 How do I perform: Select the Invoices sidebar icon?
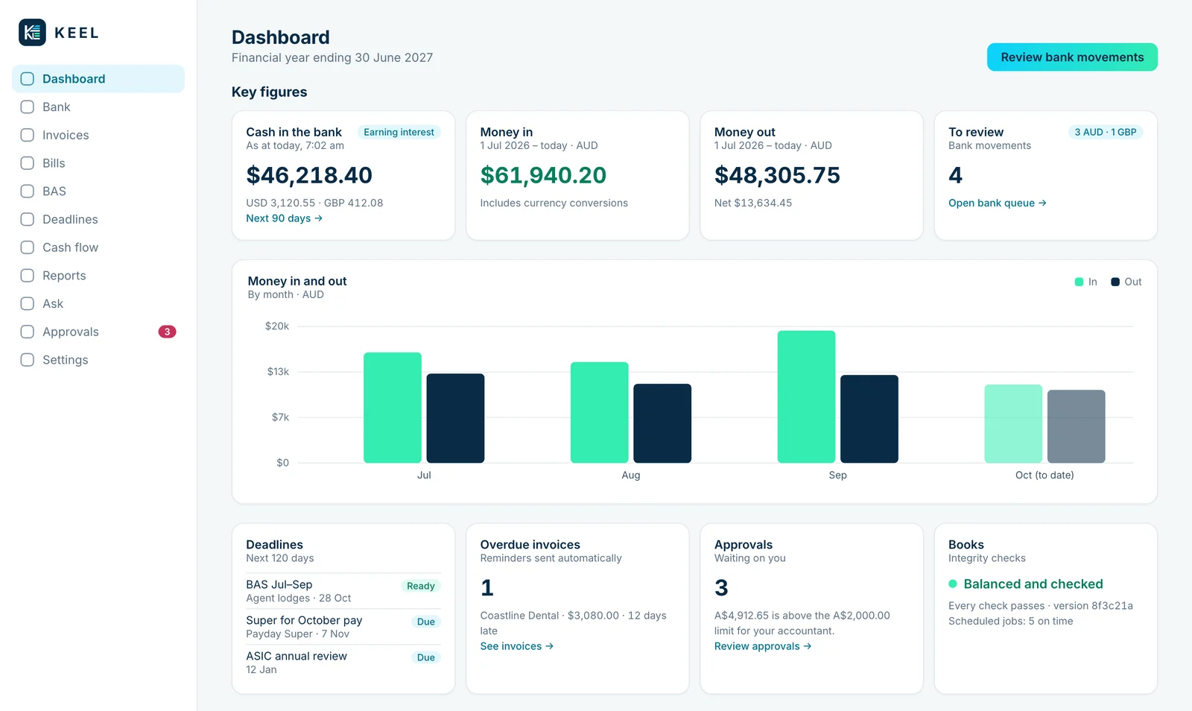click(28, 135)
